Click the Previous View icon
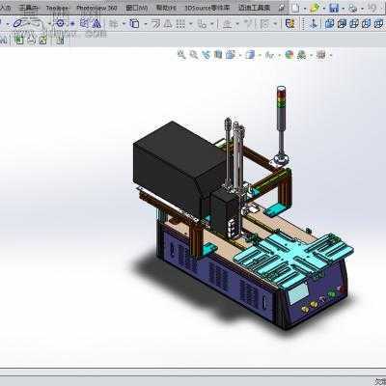 pos(206,55)
